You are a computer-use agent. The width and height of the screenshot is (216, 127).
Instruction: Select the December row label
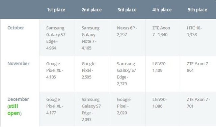coord(18,99)
